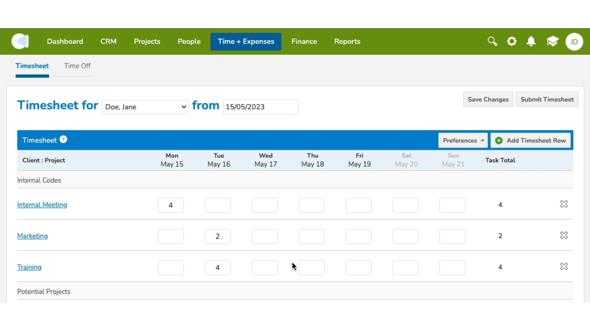This screenshot has height=331, width=590.
Task: Click the Timesheet help question mark icon
Action: (x=63, y=139)
